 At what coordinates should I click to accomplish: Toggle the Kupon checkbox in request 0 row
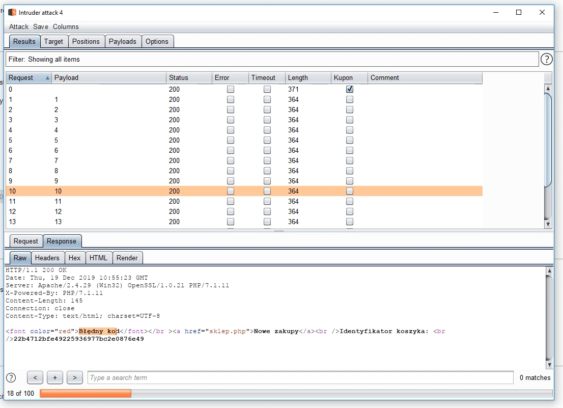coord(350,89)
